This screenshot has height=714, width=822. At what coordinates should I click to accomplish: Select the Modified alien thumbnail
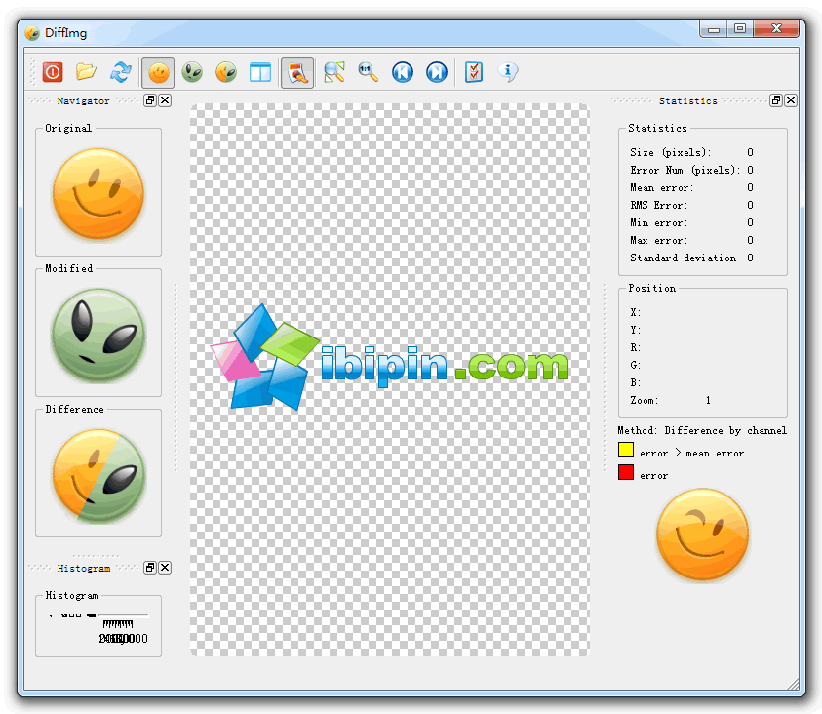point(98,335)
